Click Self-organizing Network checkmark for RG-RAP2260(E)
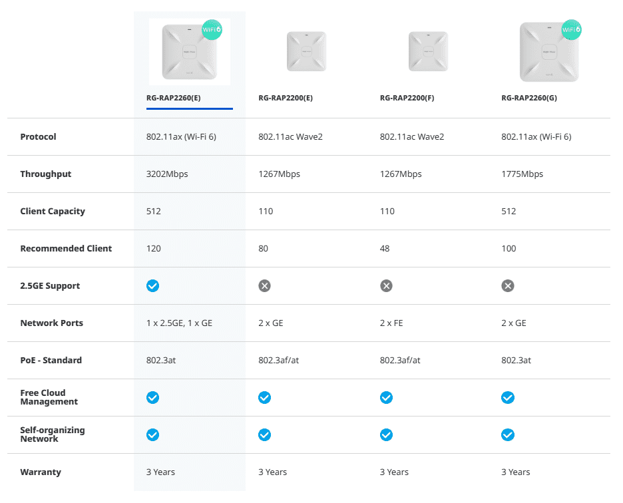 [x=152, y=434]
